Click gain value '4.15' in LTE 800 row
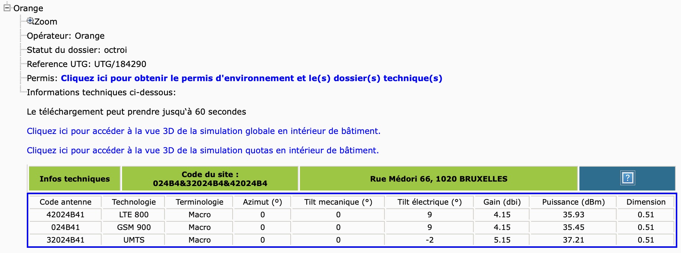 point(502,215)
